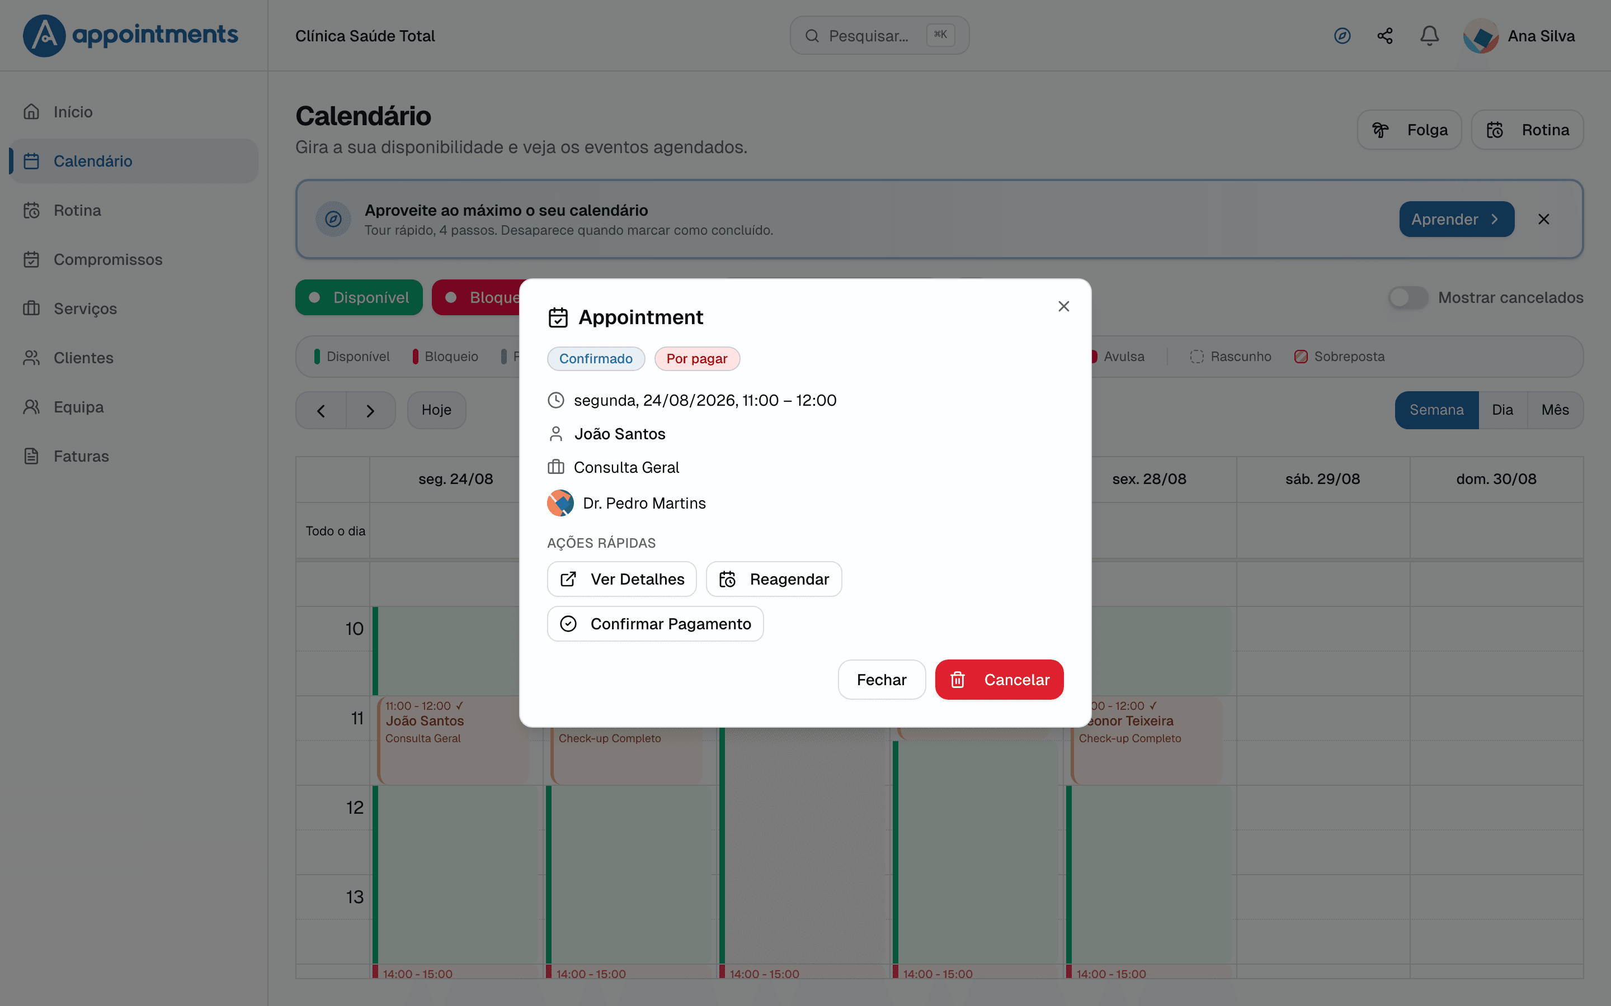Click Confirmar Pagamento
This screenshot has width=1611, height=1006.
[655, 623]
